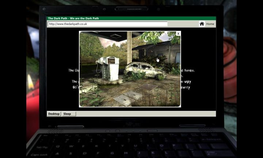This screenshot has height=158, width=263.
Task: Focus the thedarkpath.co.uk address field
Action: (x=107, y=24)
